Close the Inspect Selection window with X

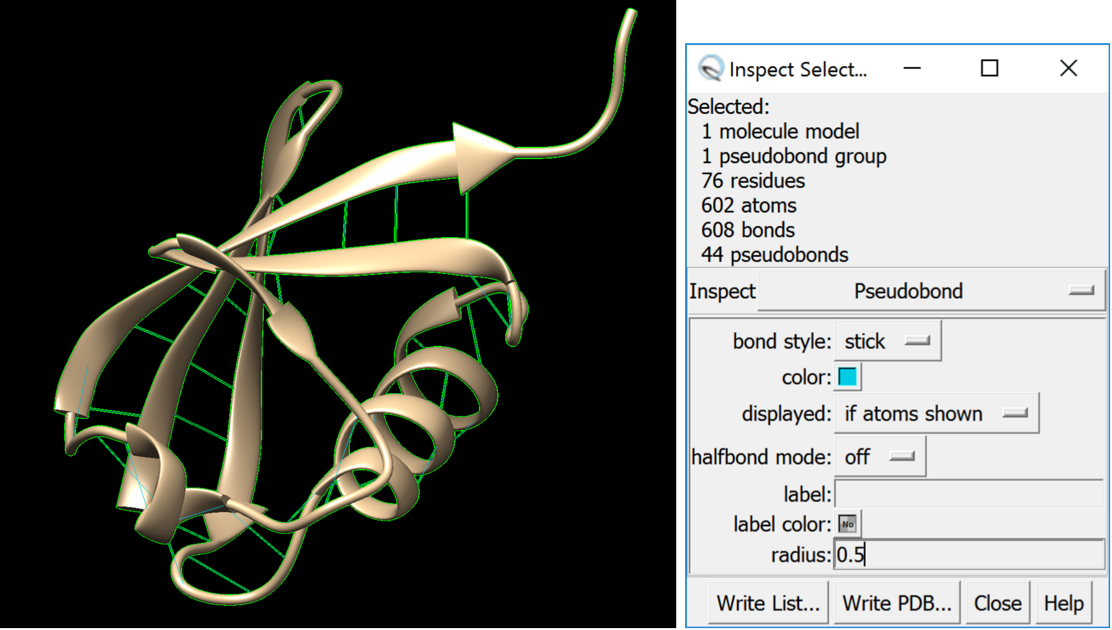coord(1068,68)
